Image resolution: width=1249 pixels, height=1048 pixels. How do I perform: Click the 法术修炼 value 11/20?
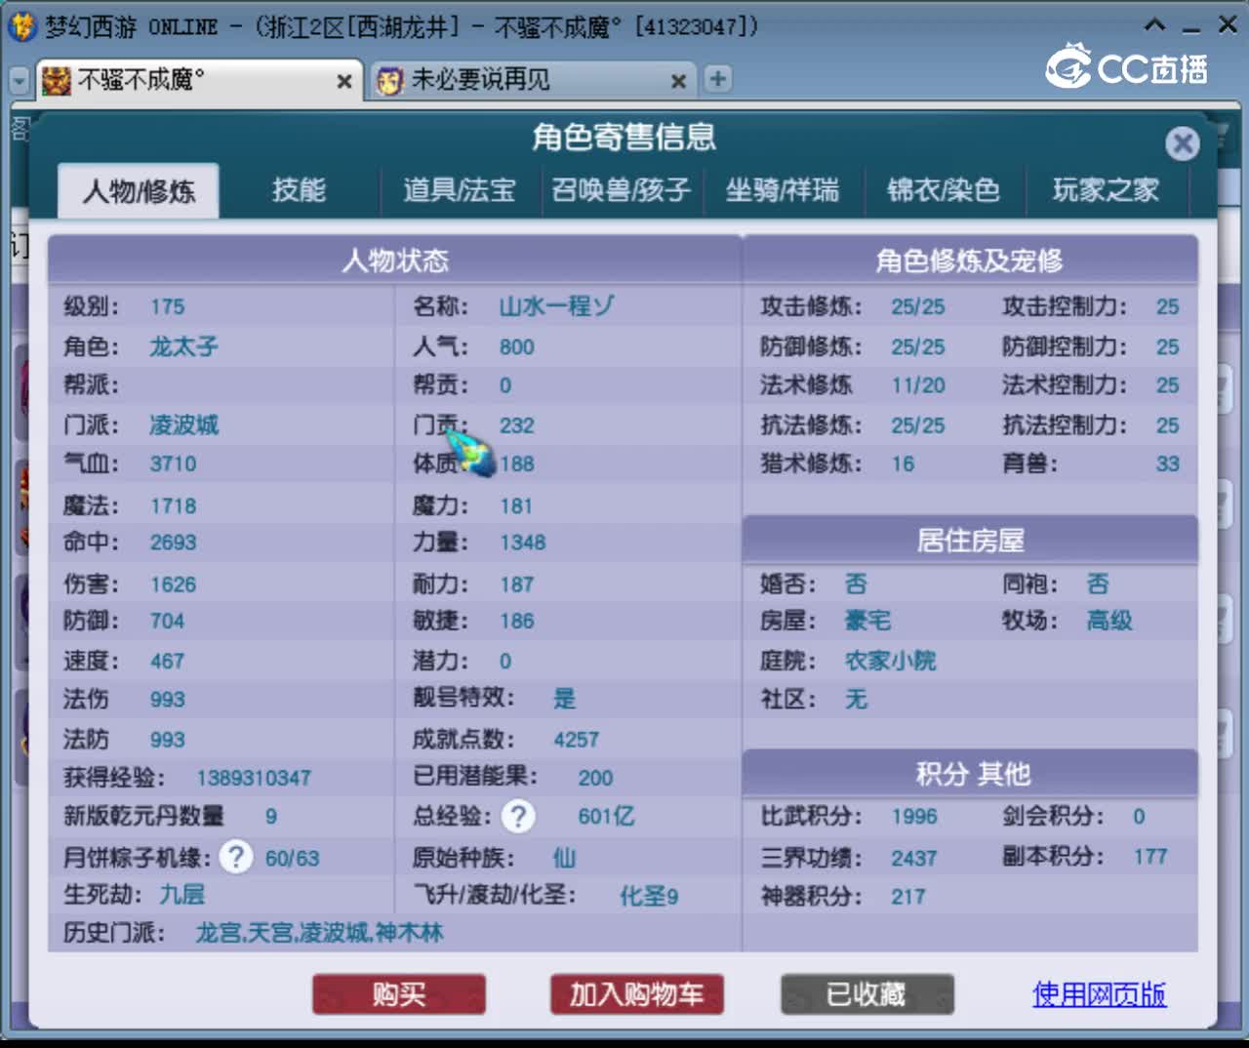pos(917,385)
